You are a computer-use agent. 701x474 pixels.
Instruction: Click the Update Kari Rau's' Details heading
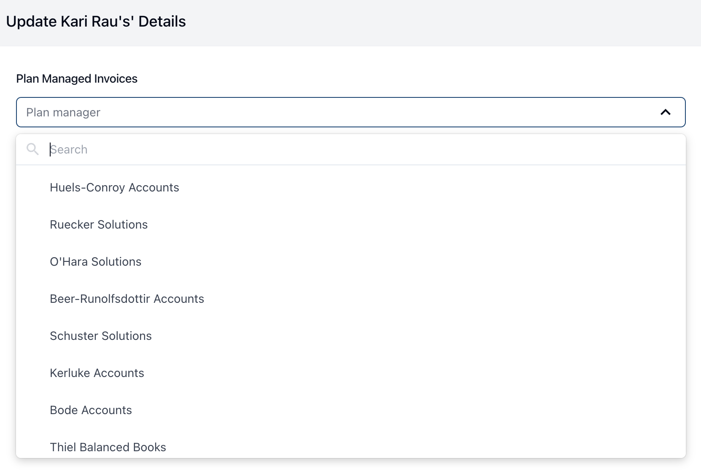[x=96, y=22]
